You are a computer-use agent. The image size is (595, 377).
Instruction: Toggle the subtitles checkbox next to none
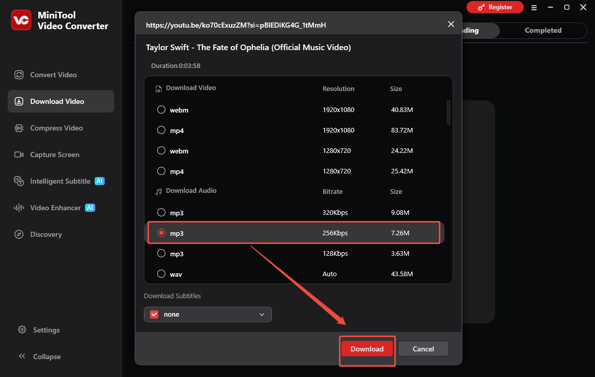pyautogui.click(x=154, y=315)
